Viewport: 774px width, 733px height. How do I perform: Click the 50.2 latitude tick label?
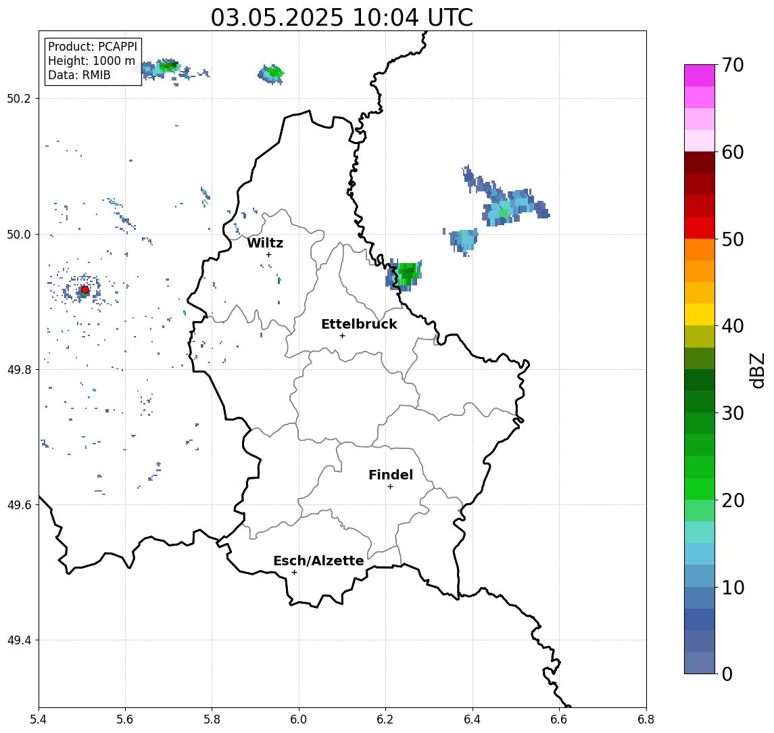click(x=19, y=98)
